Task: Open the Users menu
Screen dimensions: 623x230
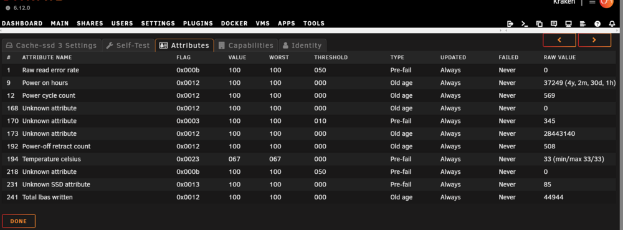Action: coord(122,24)
